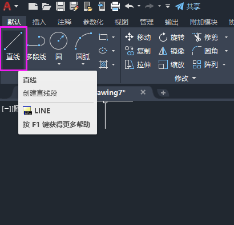The width and height of the screenshot is (234, 225).
Task: Open the redo history dropdown arrow
Action: [159, 6]
